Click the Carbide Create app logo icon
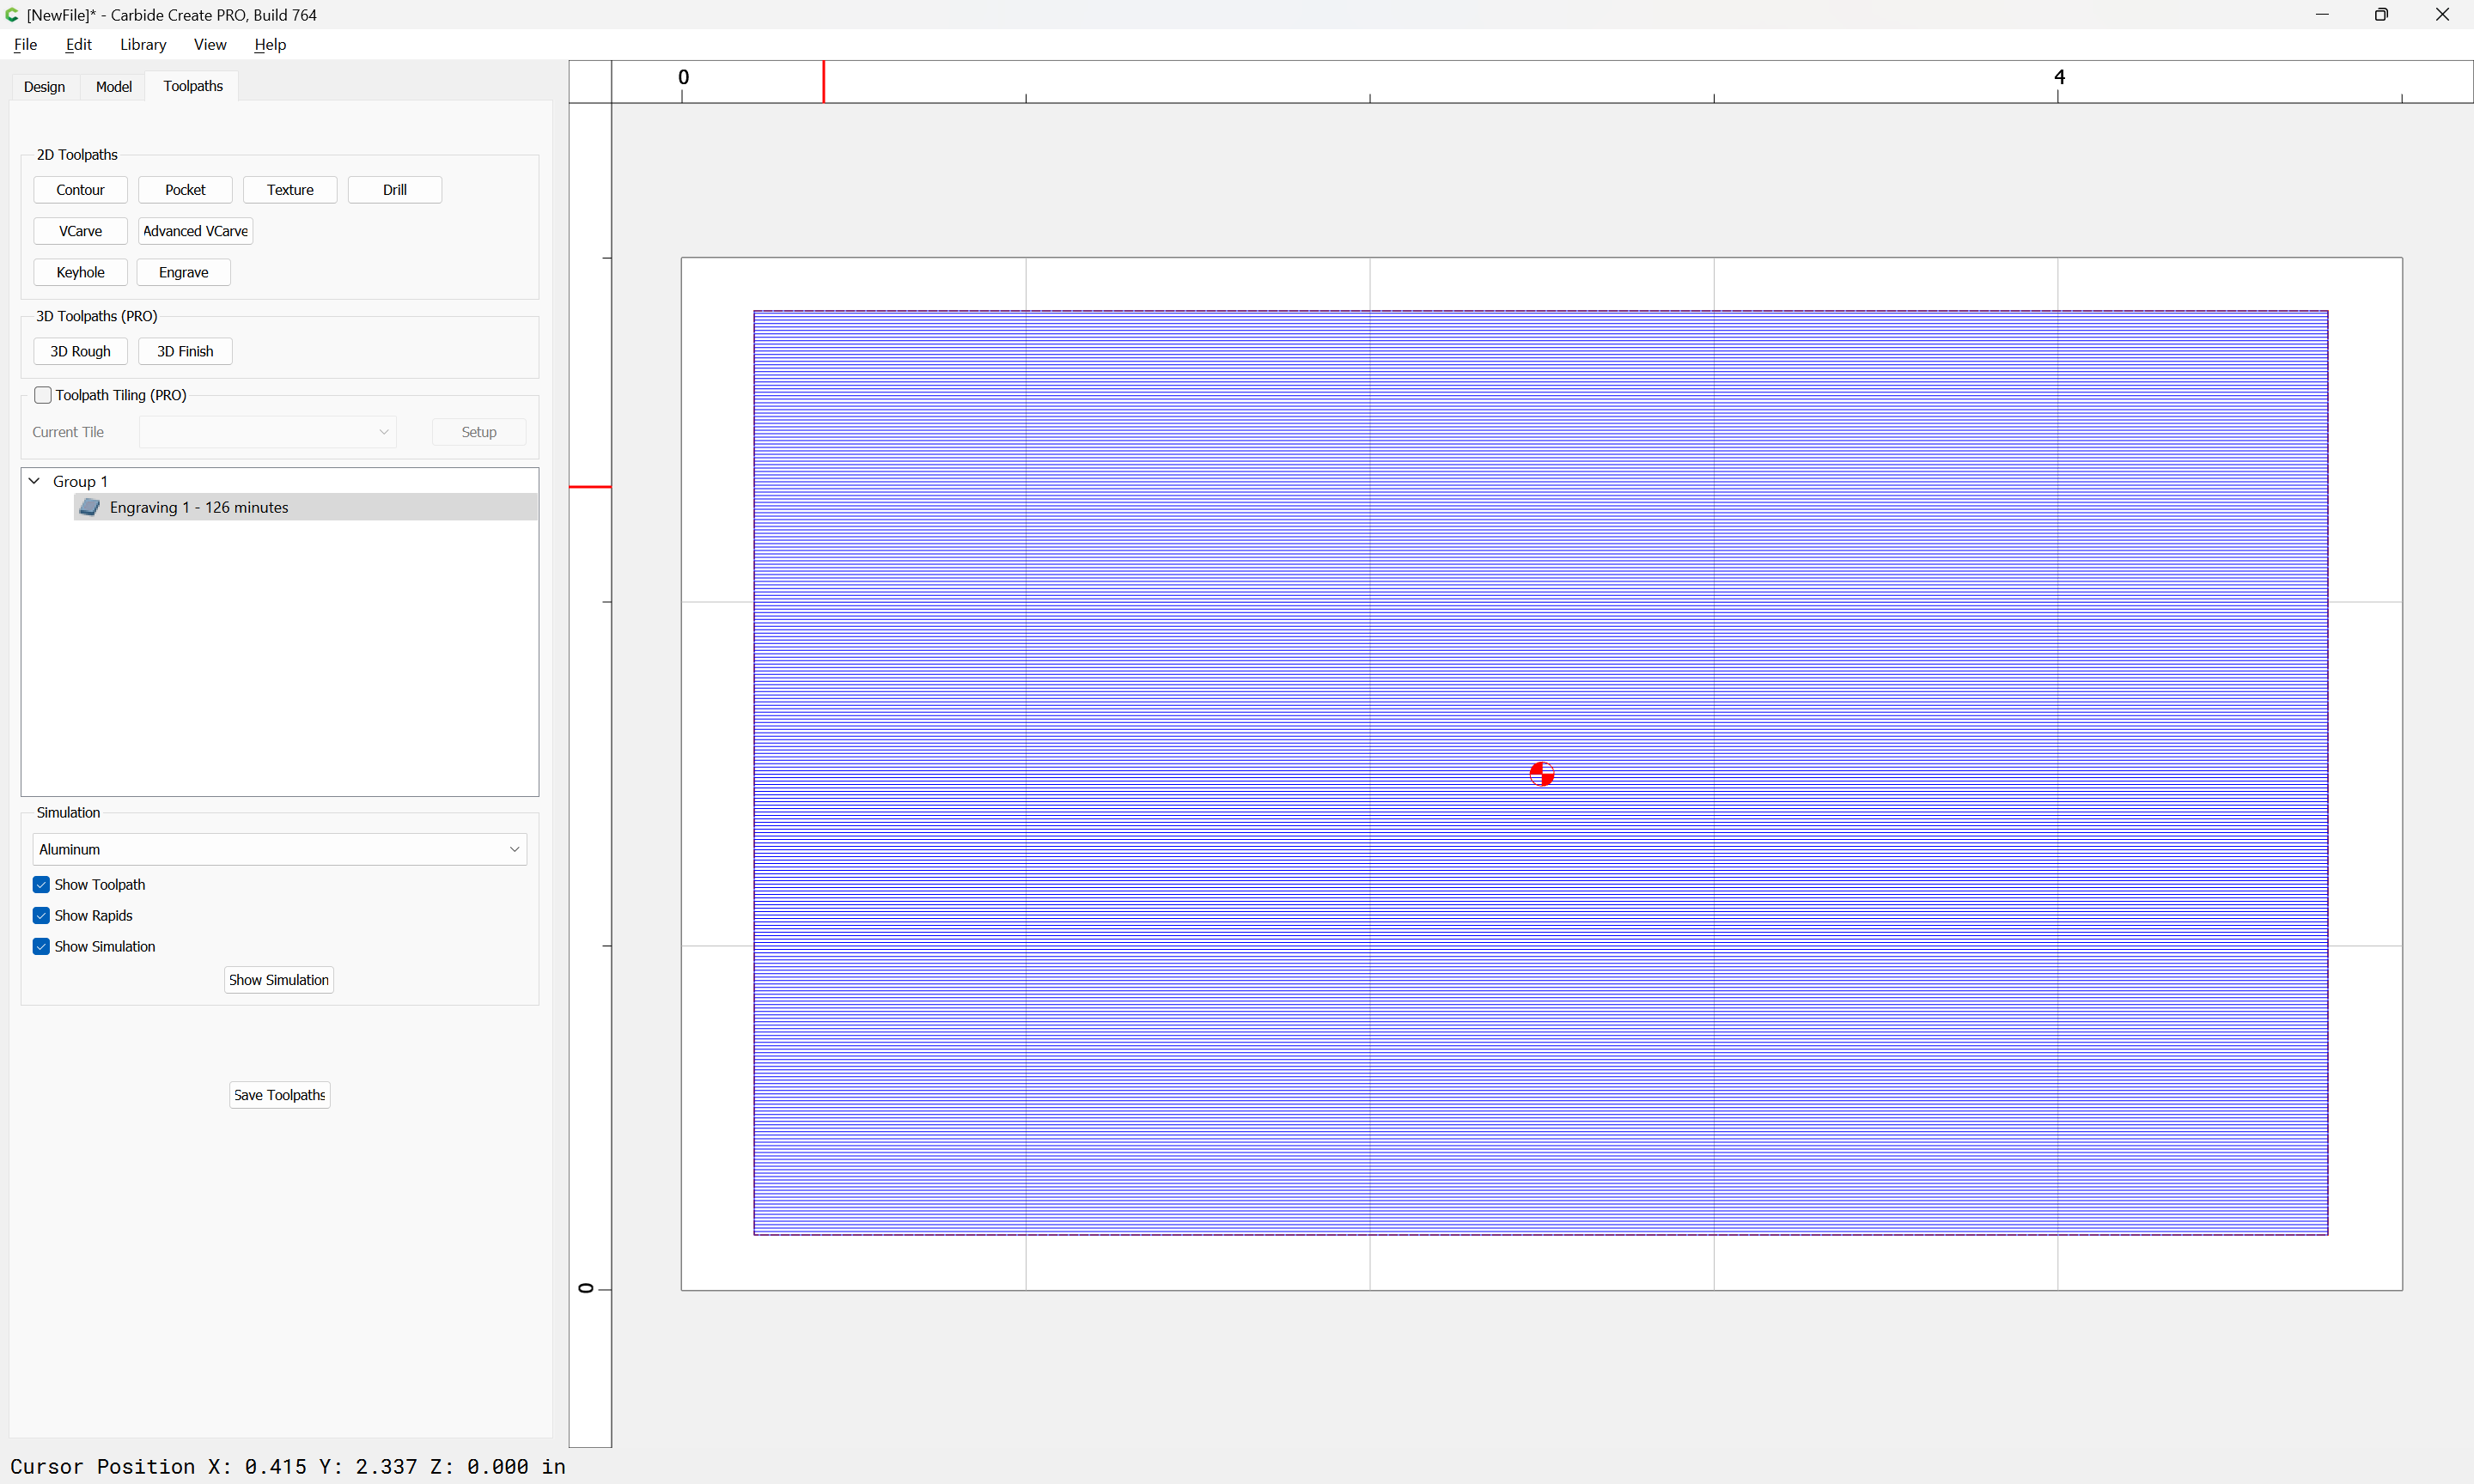 (12, 15)
